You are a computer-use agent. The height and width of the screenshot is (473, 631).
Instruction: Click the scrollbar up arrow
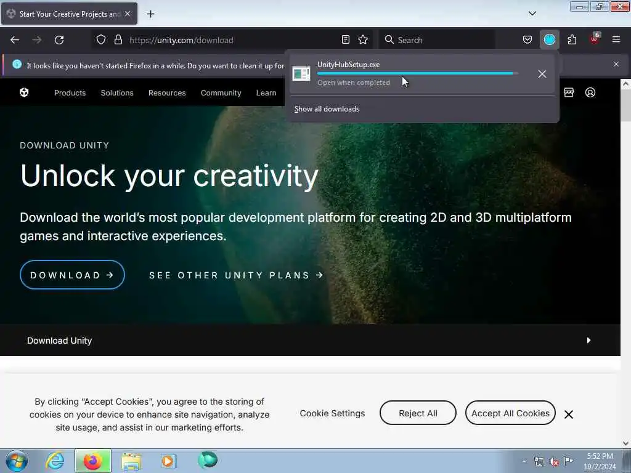(625, 84)
